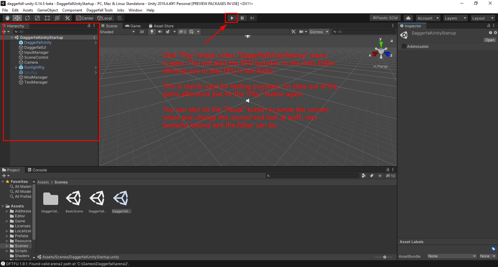This screenshot has width=498, height=267.
Task: Toggle scene audio
Action: [x=160, y=32]
